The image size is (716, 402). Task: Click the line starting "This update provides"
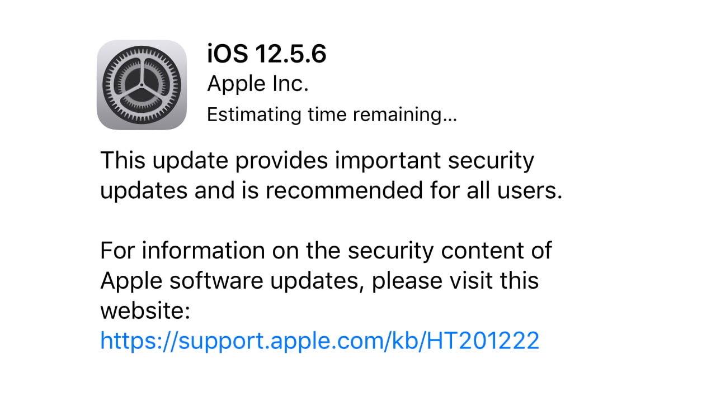pyautogui.click(x=317, y=161)
